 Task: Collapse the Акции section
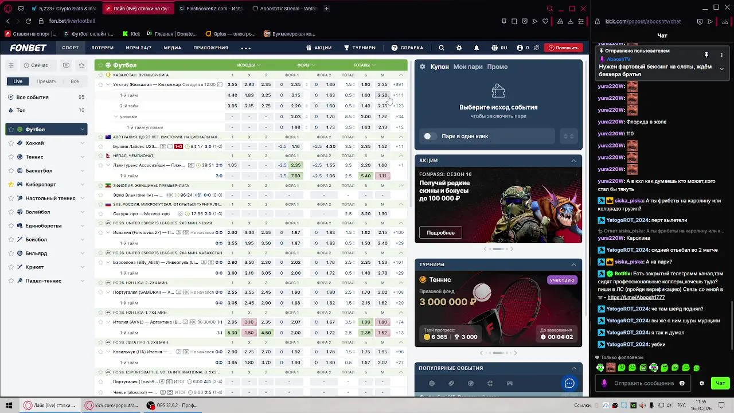pos(573,161)
